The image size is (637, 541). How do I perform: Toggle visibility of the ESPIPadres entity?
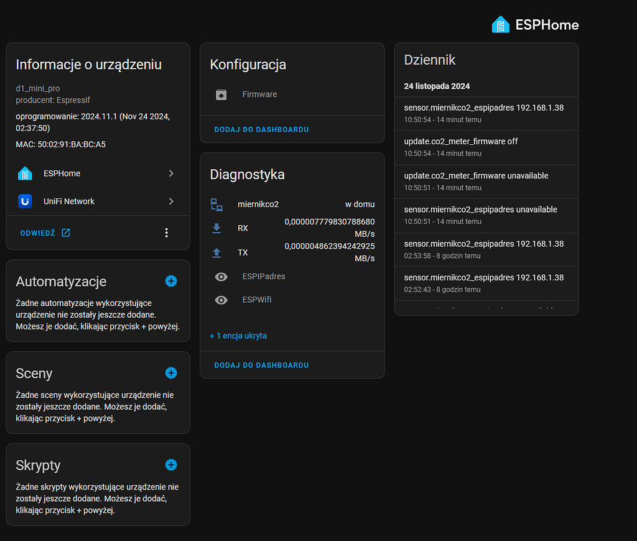click(221, 276)
